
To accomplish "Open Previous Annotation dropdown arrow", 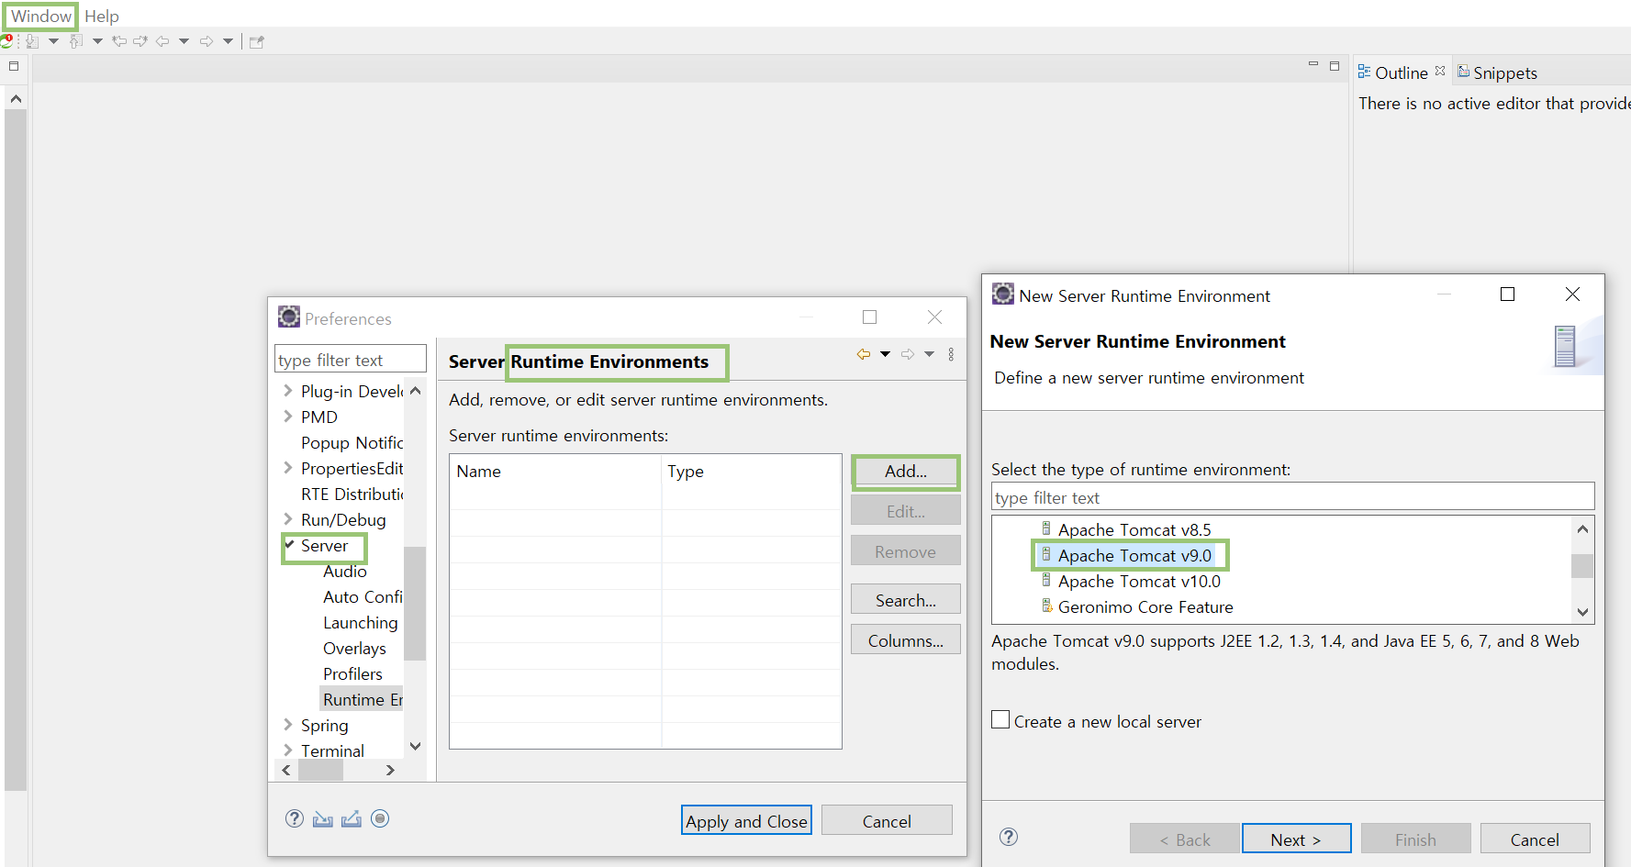I will (x=97, y=41).
